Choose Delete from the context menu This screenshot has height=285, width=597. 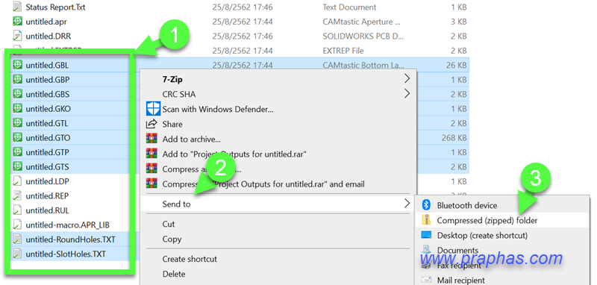[278, 274]
